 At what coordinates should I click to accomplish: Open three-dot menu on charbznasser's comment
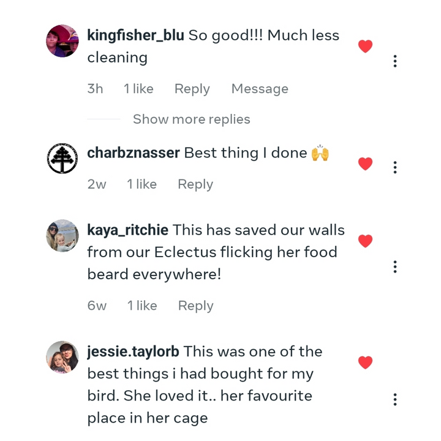click(x=395, y=168)
